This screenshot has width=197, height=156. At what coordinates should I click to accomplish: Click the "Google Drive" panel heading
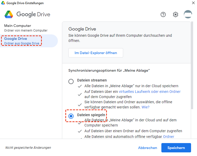(x=82, y=29)
